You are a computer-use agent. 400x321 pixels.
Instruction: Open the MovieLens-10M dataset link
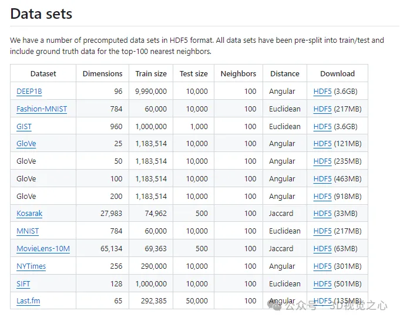[x=43, y=249]
